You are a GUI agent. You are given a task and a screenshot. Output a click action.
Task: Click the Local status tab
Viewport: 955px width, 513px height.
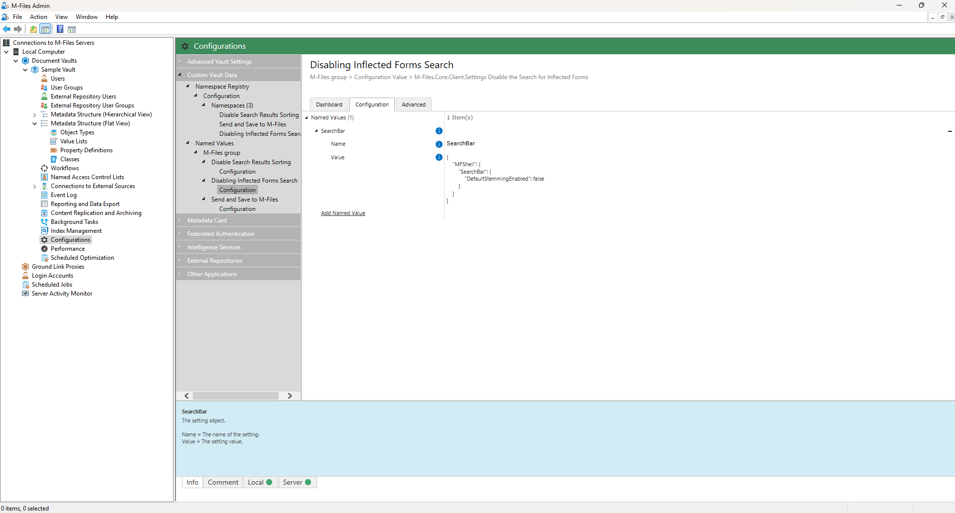coord(260,482)
